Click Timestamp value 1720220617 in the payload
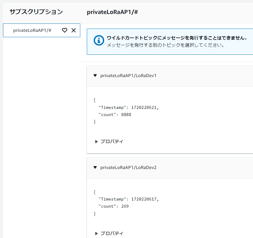The image size is (253, 238). 144,199
